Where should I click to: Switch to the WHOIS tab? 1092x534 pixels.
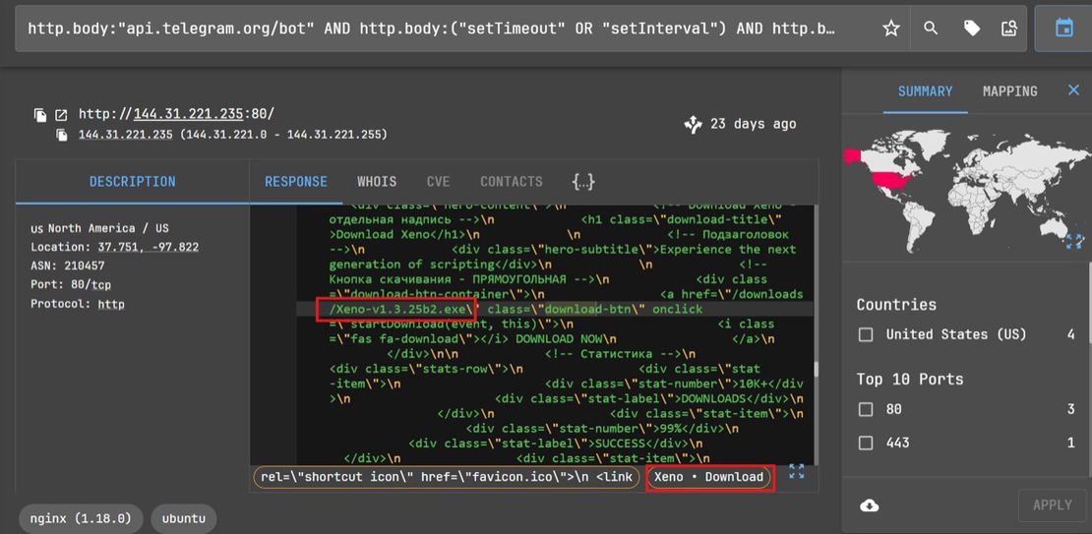[x=377, y=182]
